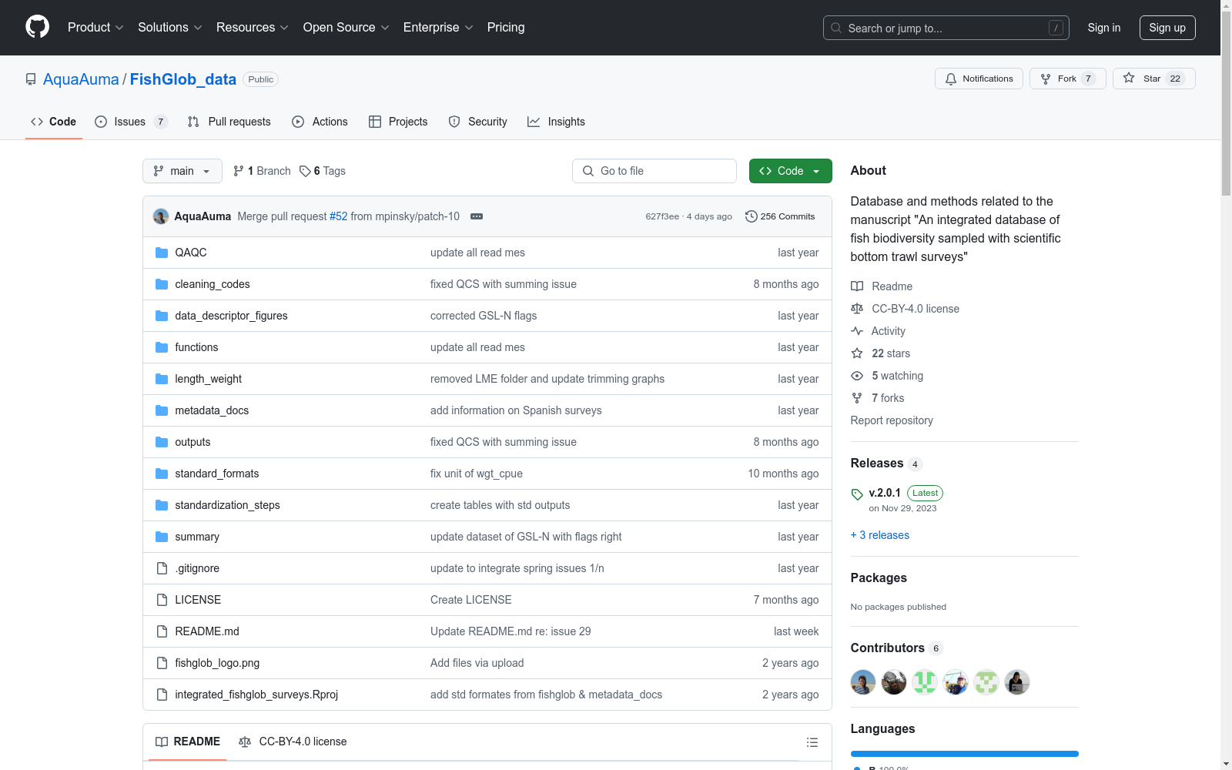The width and height of the screenshot is (1232, 770).
Task: Expand the Product menu
Action: point(95,28)
